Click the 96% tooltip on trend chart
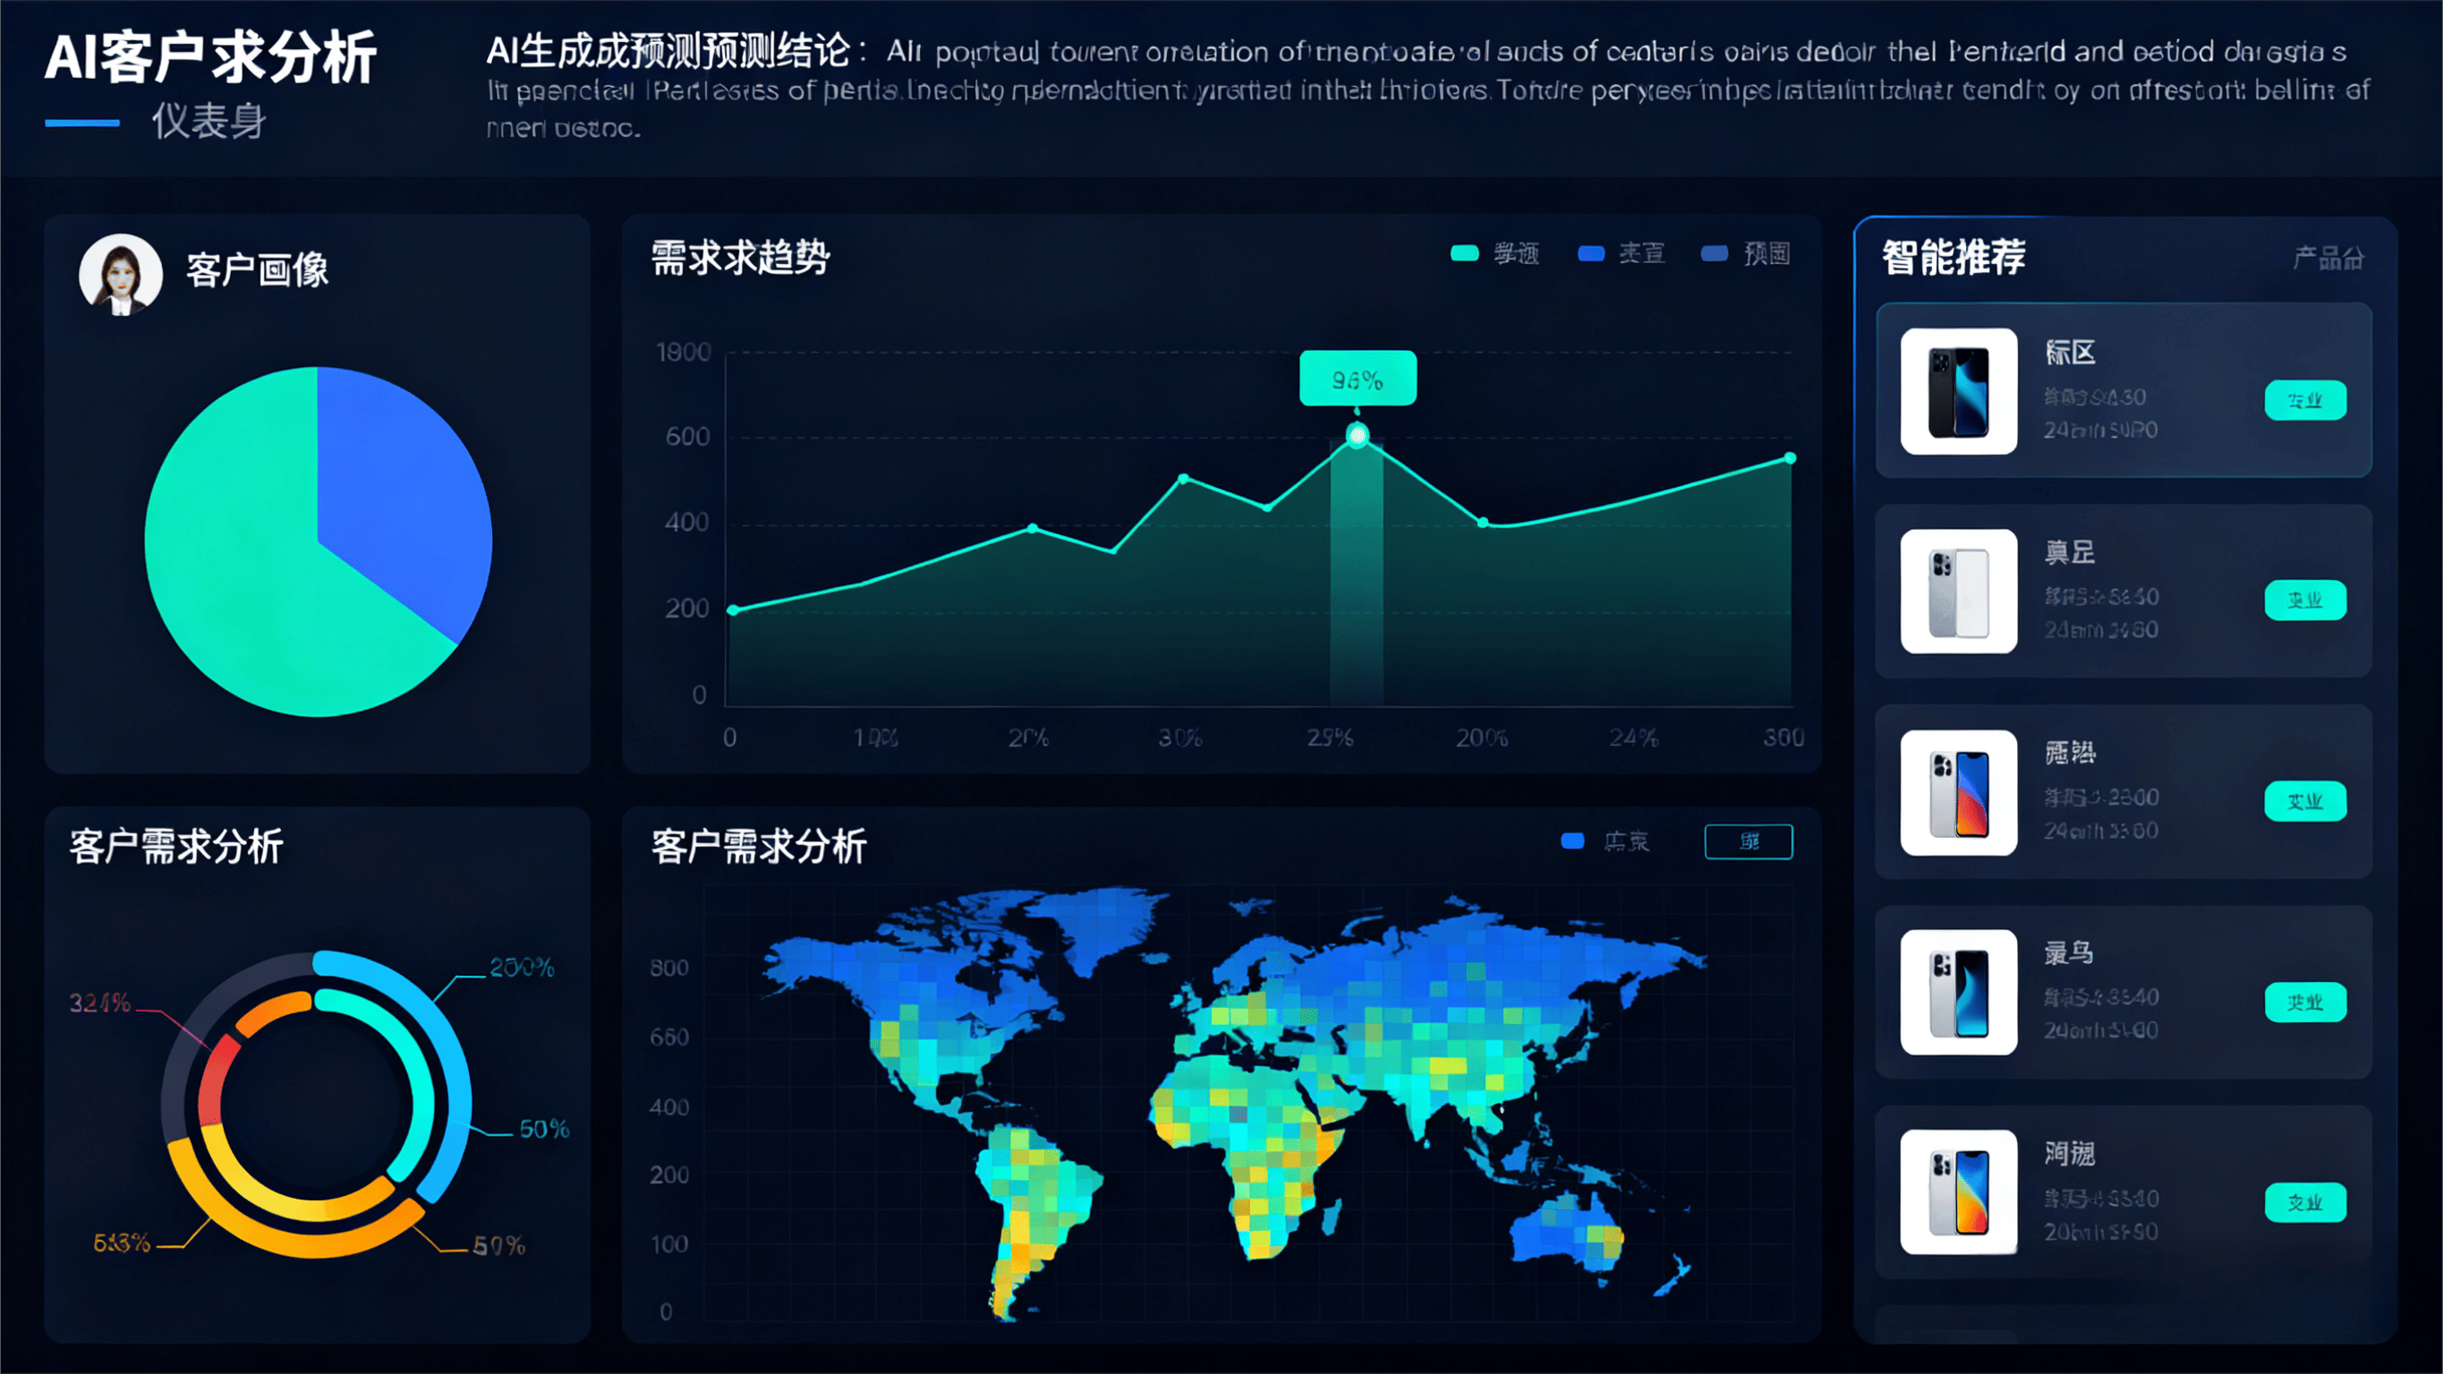The height and width of the screenshot is (1374, 2443). pyautogui.click(x=1358, y=379)
